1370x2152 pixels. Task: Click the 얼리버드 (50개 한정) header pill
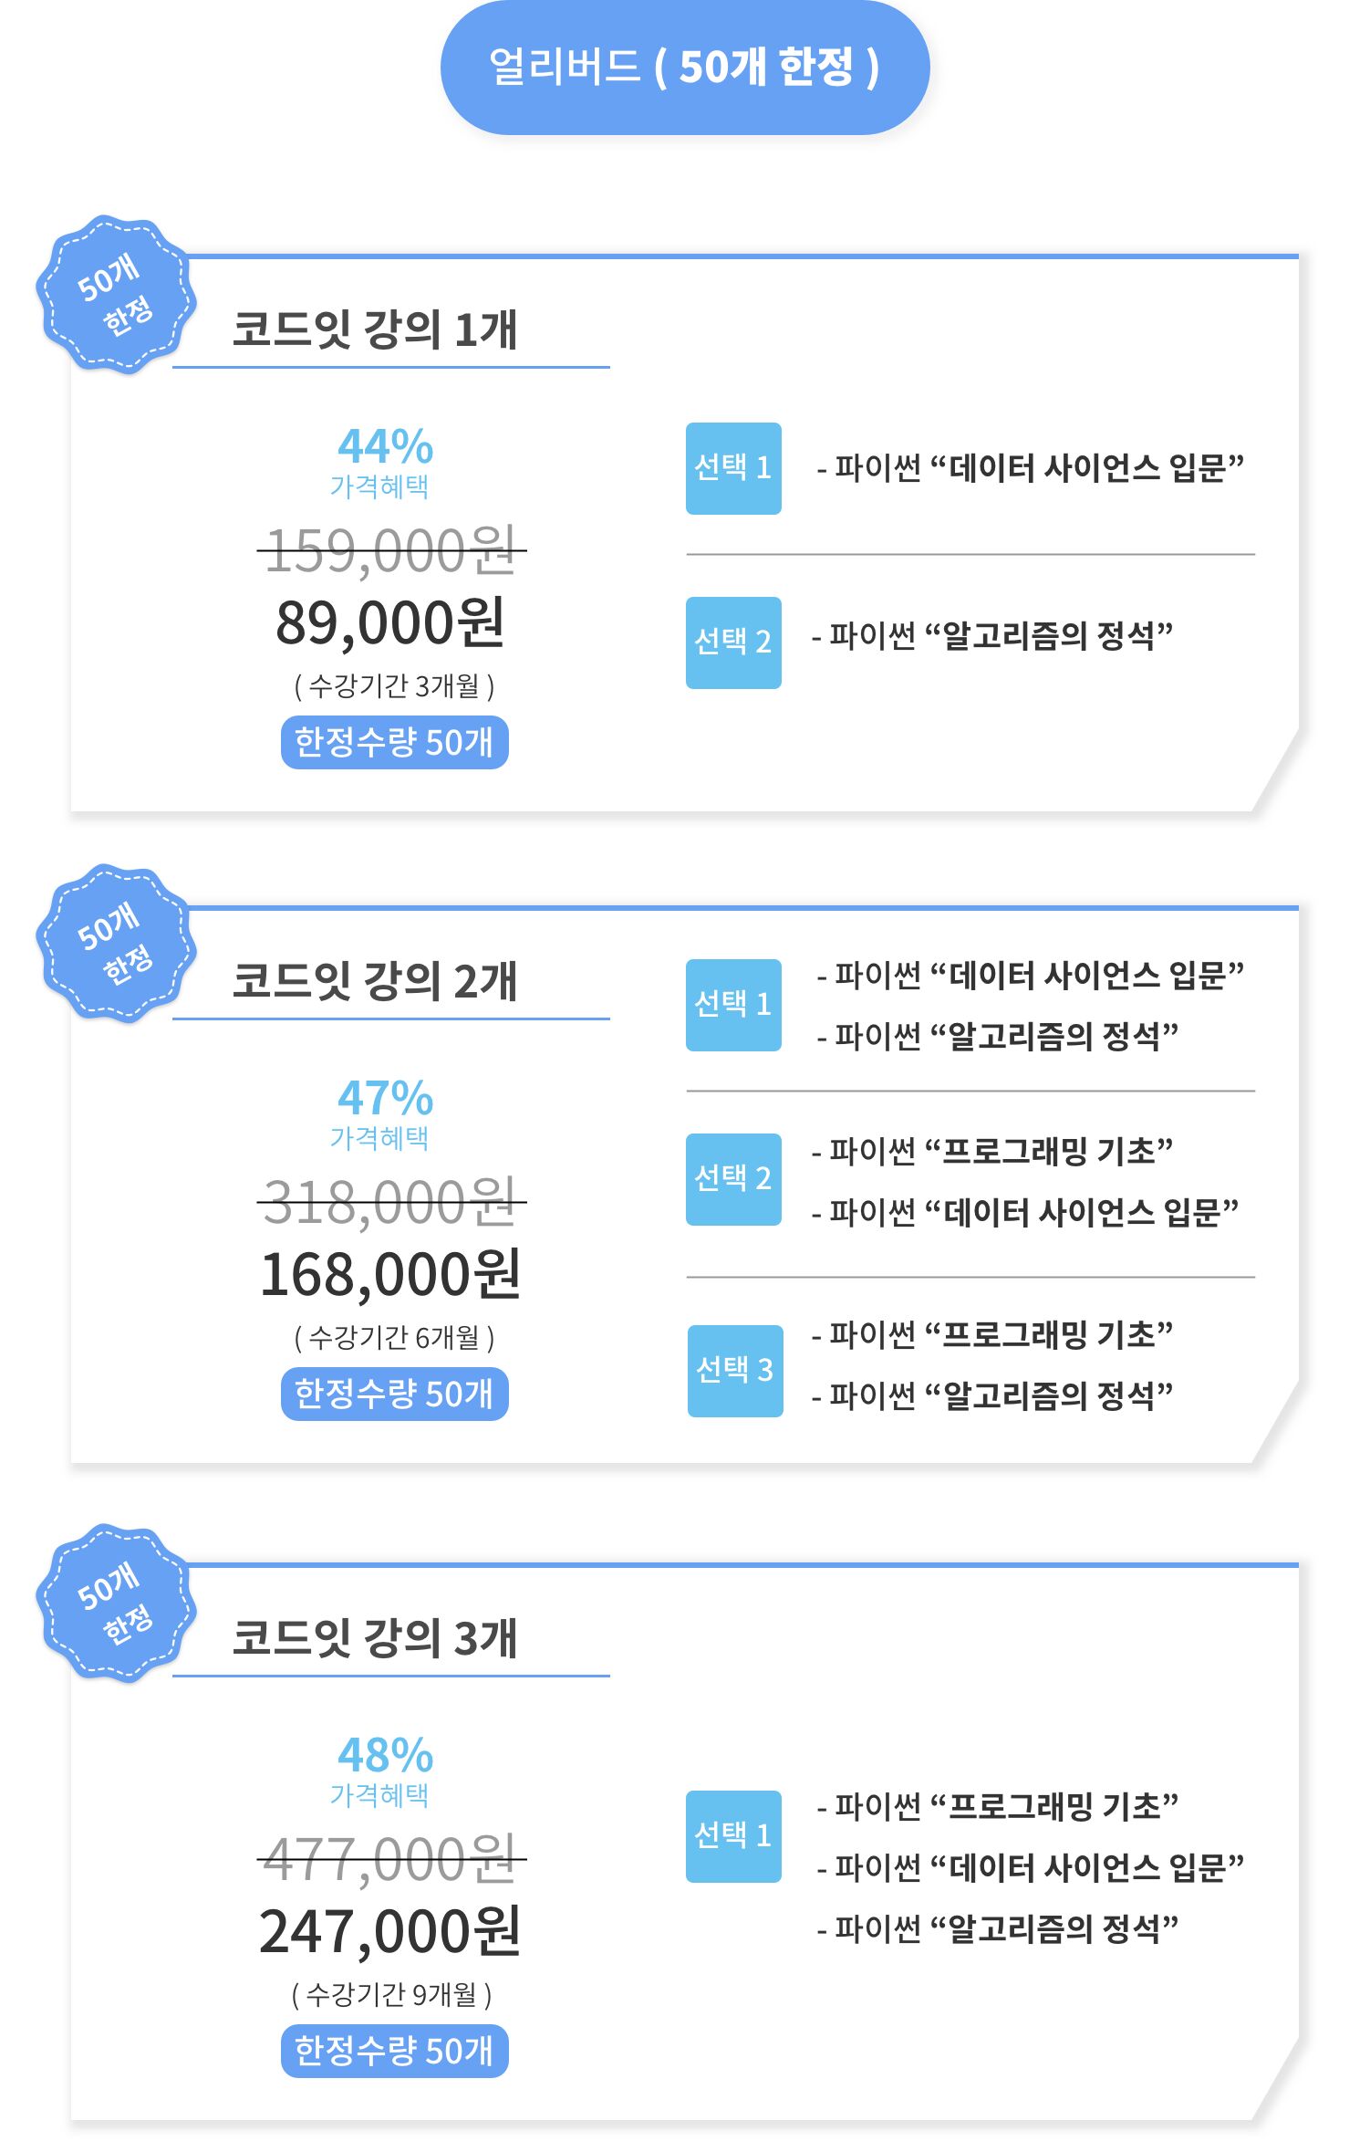pyautogui.click(x=684, y=68)
